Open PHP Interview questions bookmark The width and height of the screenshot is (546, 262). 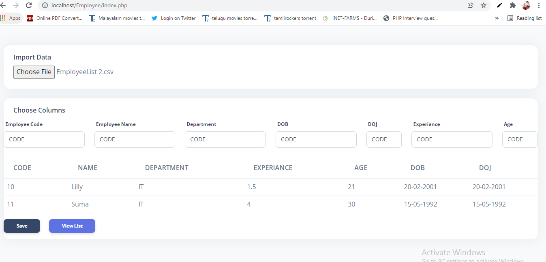(x=411, y=18)
